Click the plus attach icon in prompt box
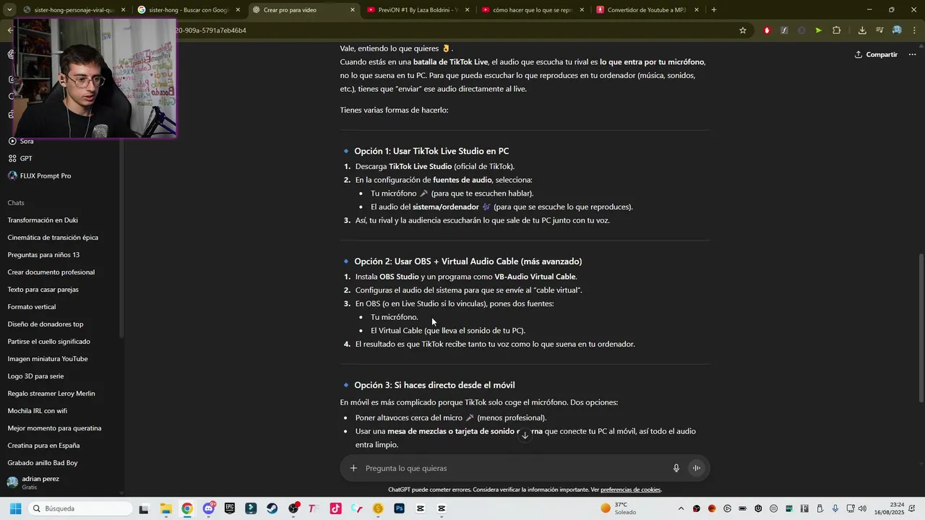Screen dimensions: 925x520 [353, 468]
